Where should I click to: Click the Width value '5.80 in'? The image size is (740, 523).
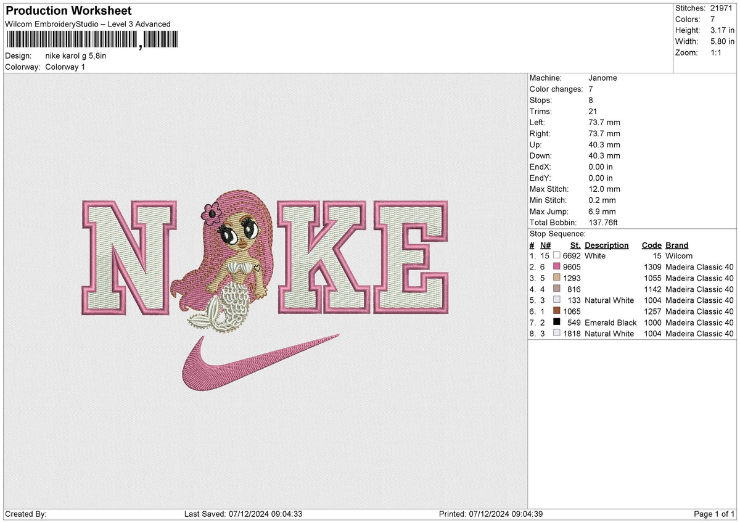723,41
